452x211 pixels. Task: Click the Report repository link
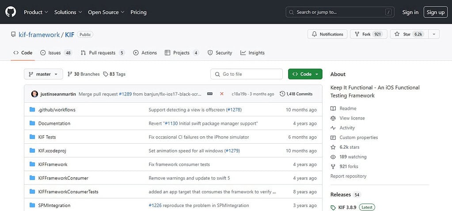(x=348, y=176)
